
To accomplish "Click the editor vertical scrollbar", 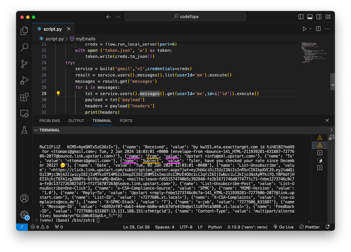I will tap(332, 82).
